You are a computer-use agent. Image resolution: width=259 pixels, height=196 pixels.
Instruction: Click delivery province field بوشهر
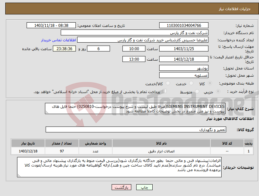click(x=184, y=68)
